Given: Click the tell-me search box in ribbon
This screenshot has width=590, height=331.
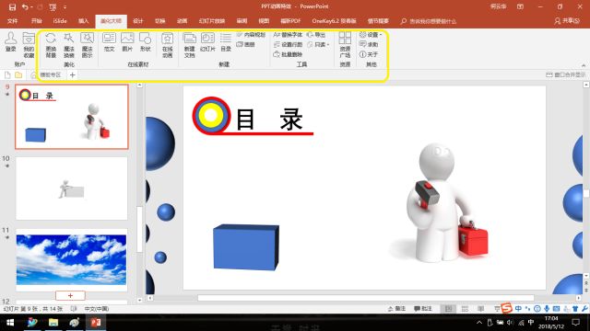Looking at the screenshot, I should 429,21.
